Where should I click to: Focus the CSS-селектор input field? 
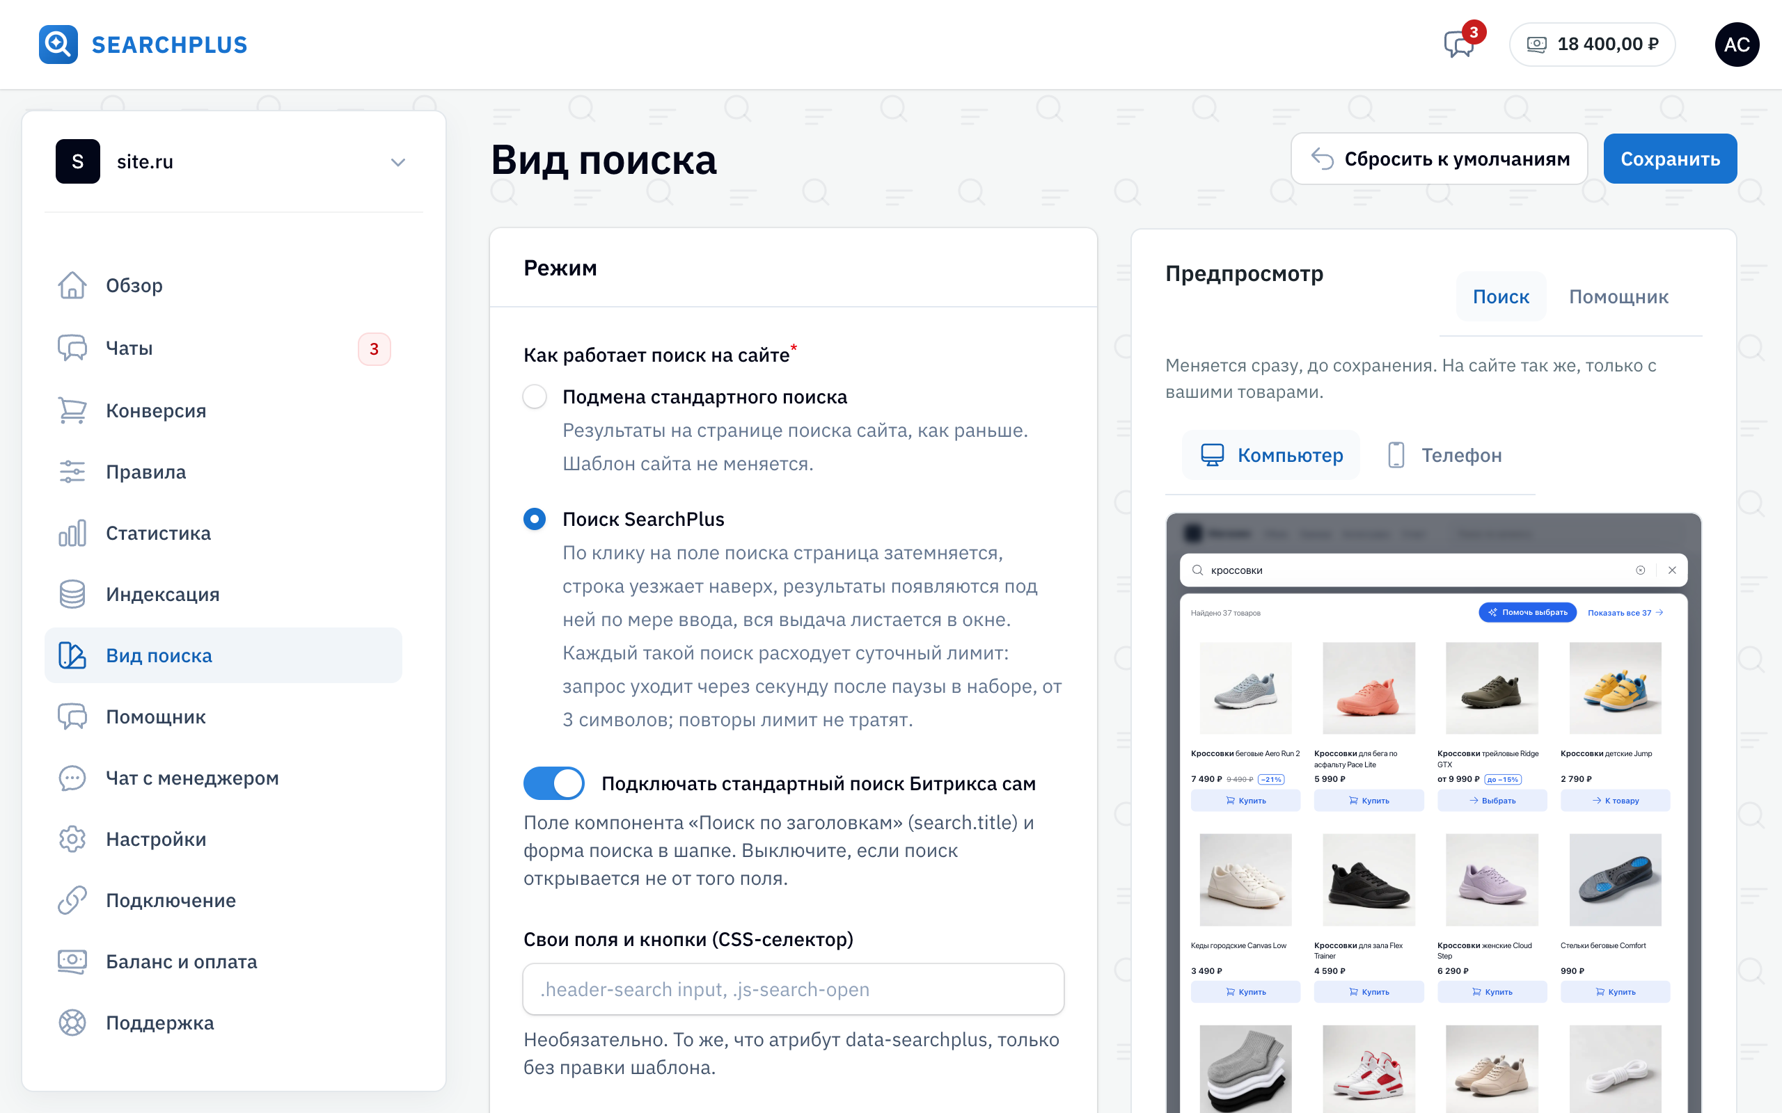793,989
